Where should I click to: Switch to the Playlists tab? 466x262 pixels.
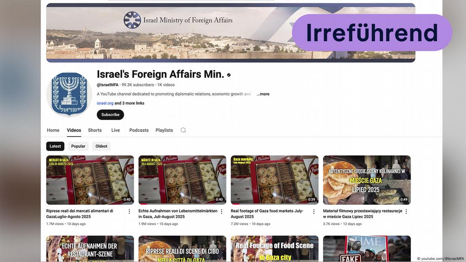click(x=164, y=130)
